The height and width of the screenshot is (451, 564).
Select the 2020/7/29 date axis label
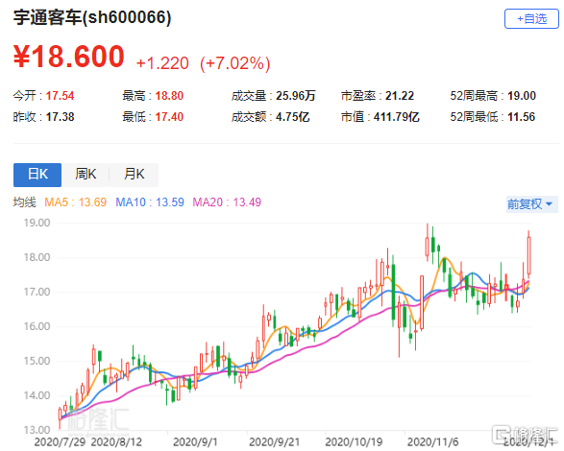click(60, 442)
